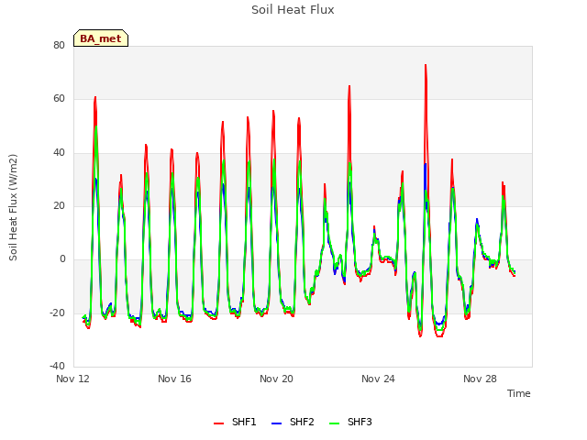Screen dimensions: 587x440
Task: Click the highest red SHF1 peak above 70
Action: 426,65
